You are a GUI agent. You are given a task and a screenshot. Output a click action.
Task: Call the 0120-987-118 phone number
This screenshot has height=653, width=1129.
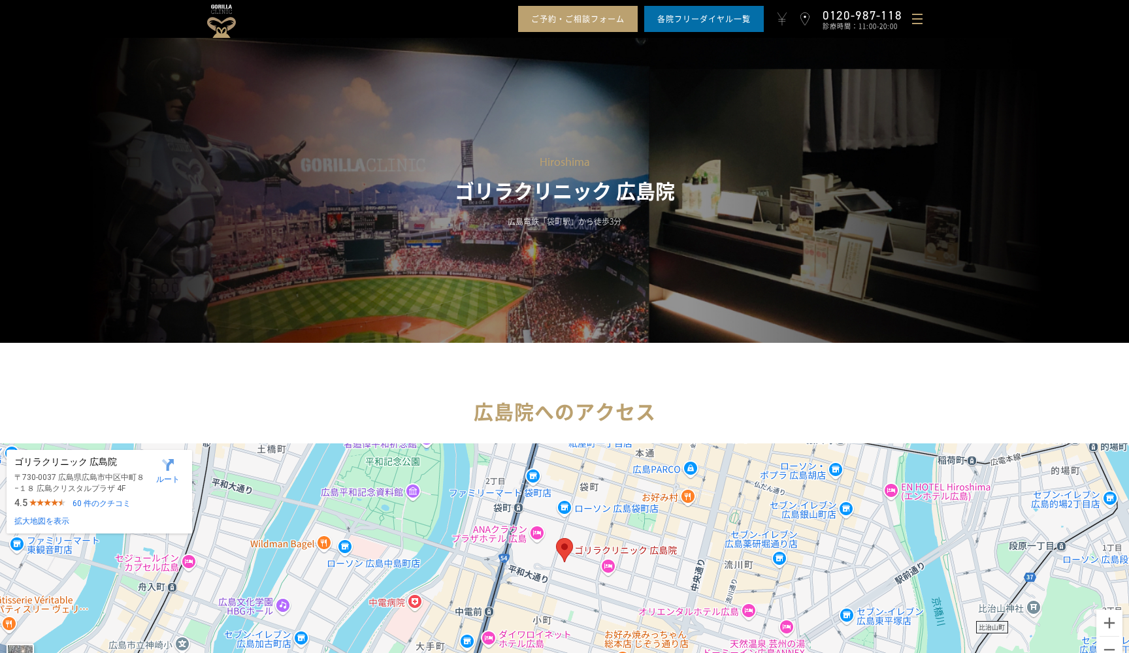tap(862, 14)
